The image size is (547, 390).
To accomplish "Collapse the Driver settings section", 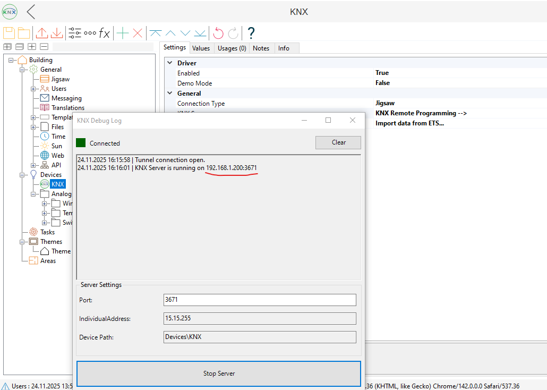I will pos(169,63).
